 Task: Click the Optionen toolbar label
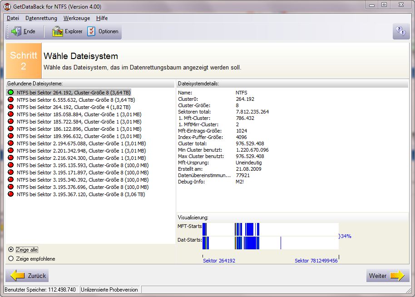[108, 31]
